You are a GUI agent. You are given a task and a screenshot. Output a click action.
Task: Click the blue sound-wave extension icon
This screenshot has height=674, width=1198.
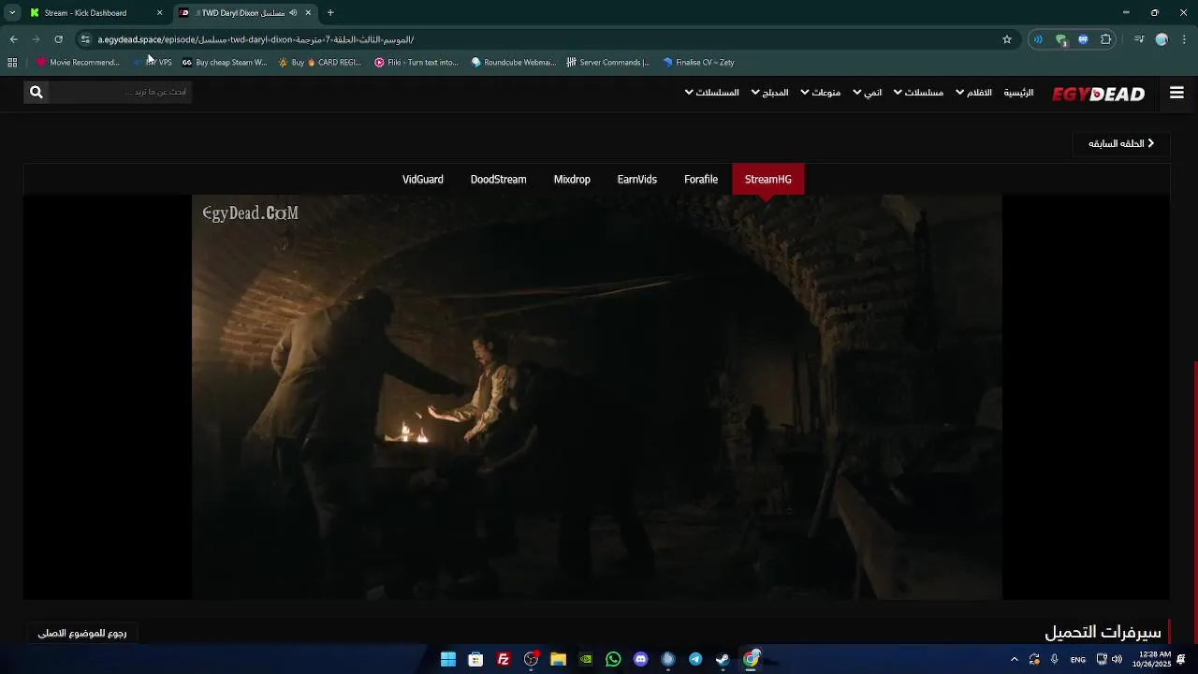[1037, 39]
